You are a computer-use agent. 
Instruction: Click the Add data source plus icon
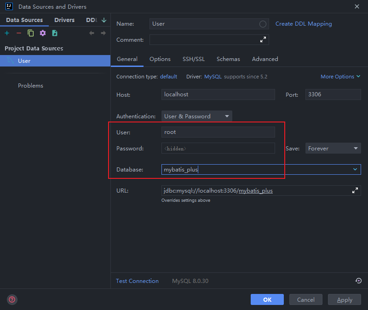click(7, 33)
